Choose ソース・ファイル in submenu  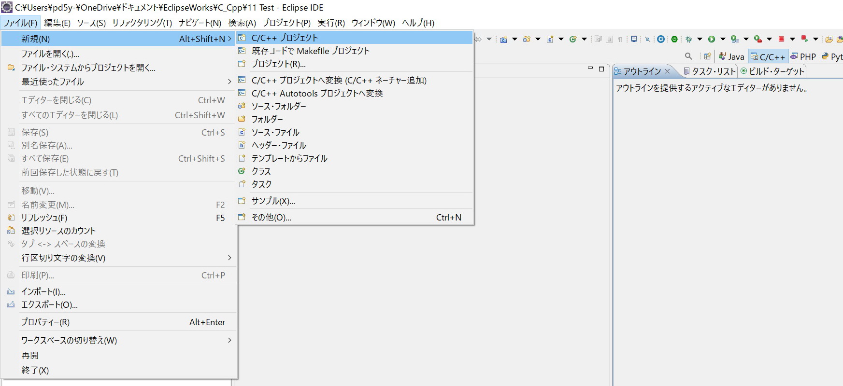(x=354, y=132)
